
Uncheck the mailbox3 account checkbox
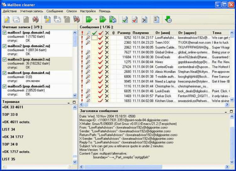point(4,59)
